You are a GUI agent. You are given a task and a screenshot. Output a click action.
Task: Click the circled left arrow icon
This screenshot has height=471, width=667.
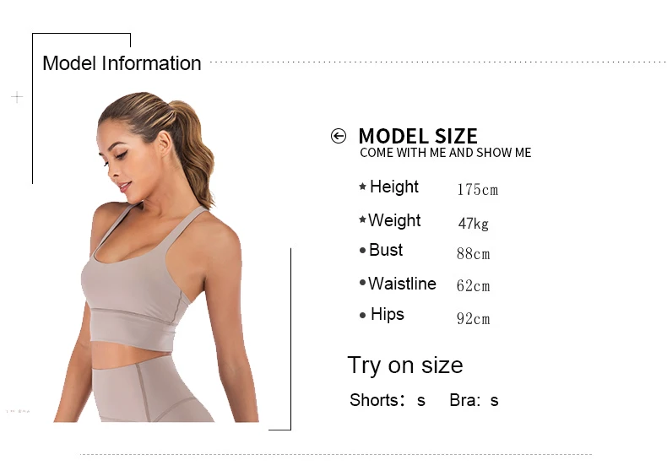[x=339, y=136]
